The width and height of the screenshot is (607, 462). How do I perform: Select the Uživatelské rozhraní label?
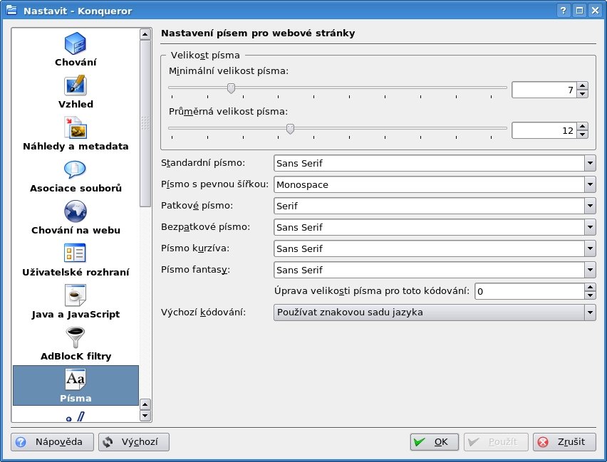(x=76, y=273)
